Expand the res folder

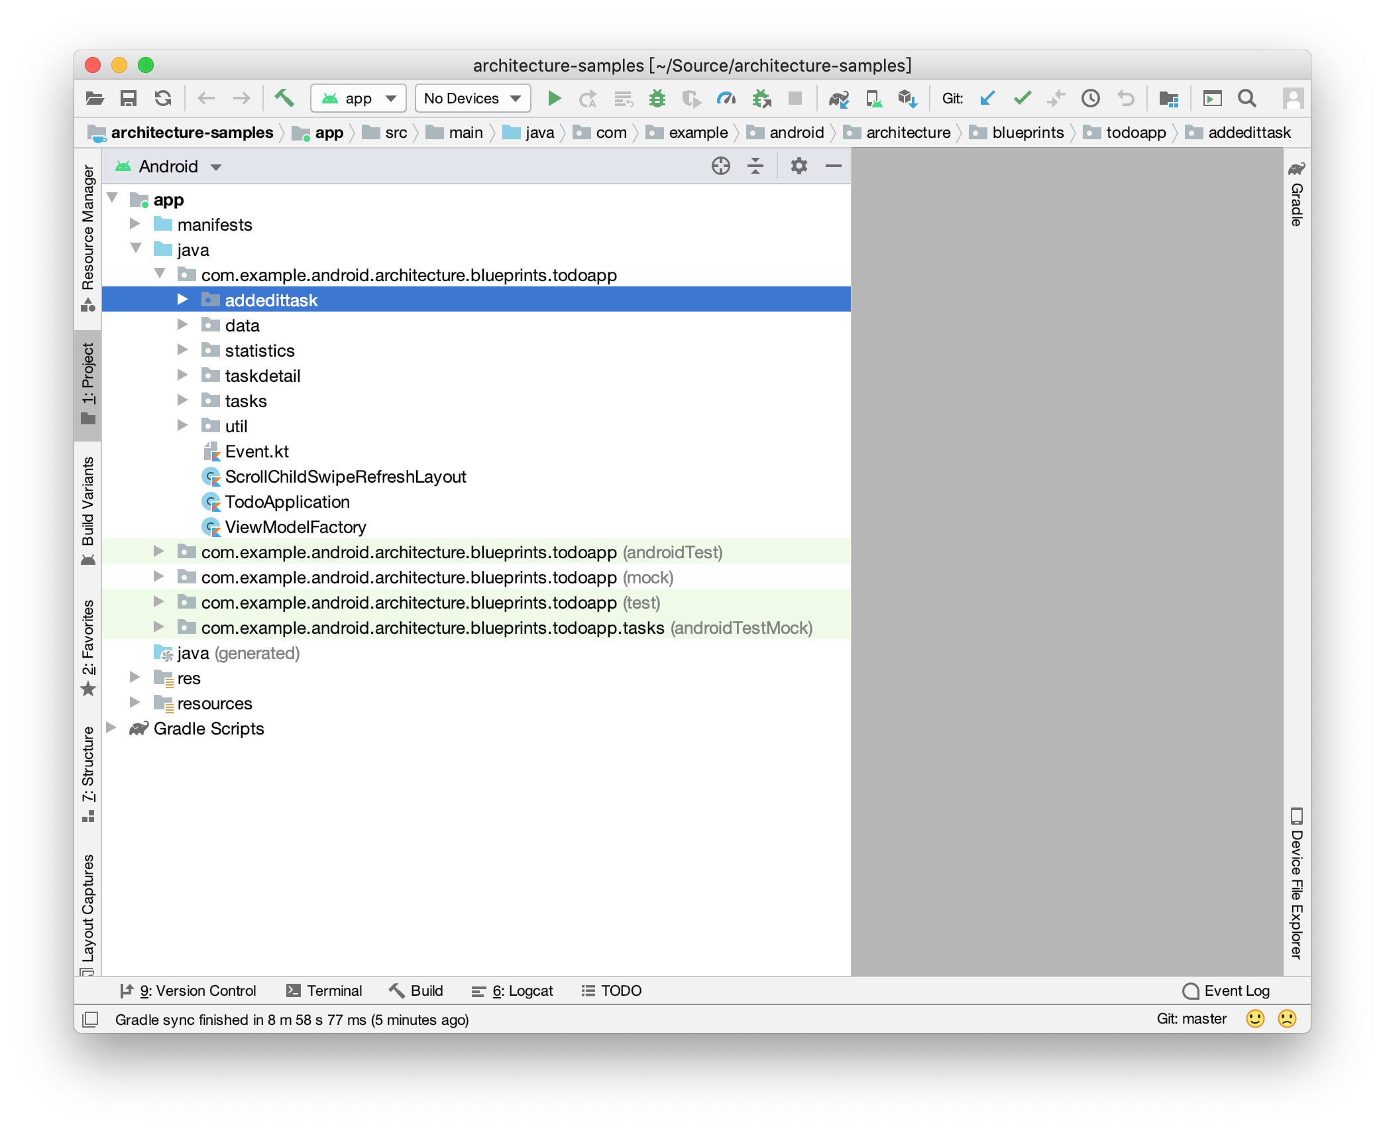pyautogui.click(x=135, y=678)
